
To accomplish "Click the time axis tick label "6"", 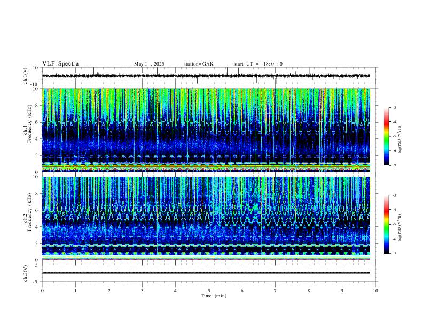I will click(x=242, y=291).
